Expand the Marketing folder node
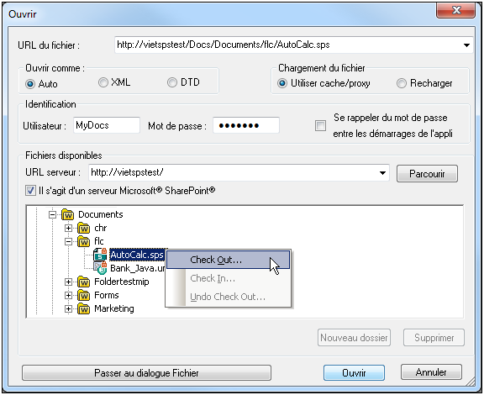 click(69, 308)
